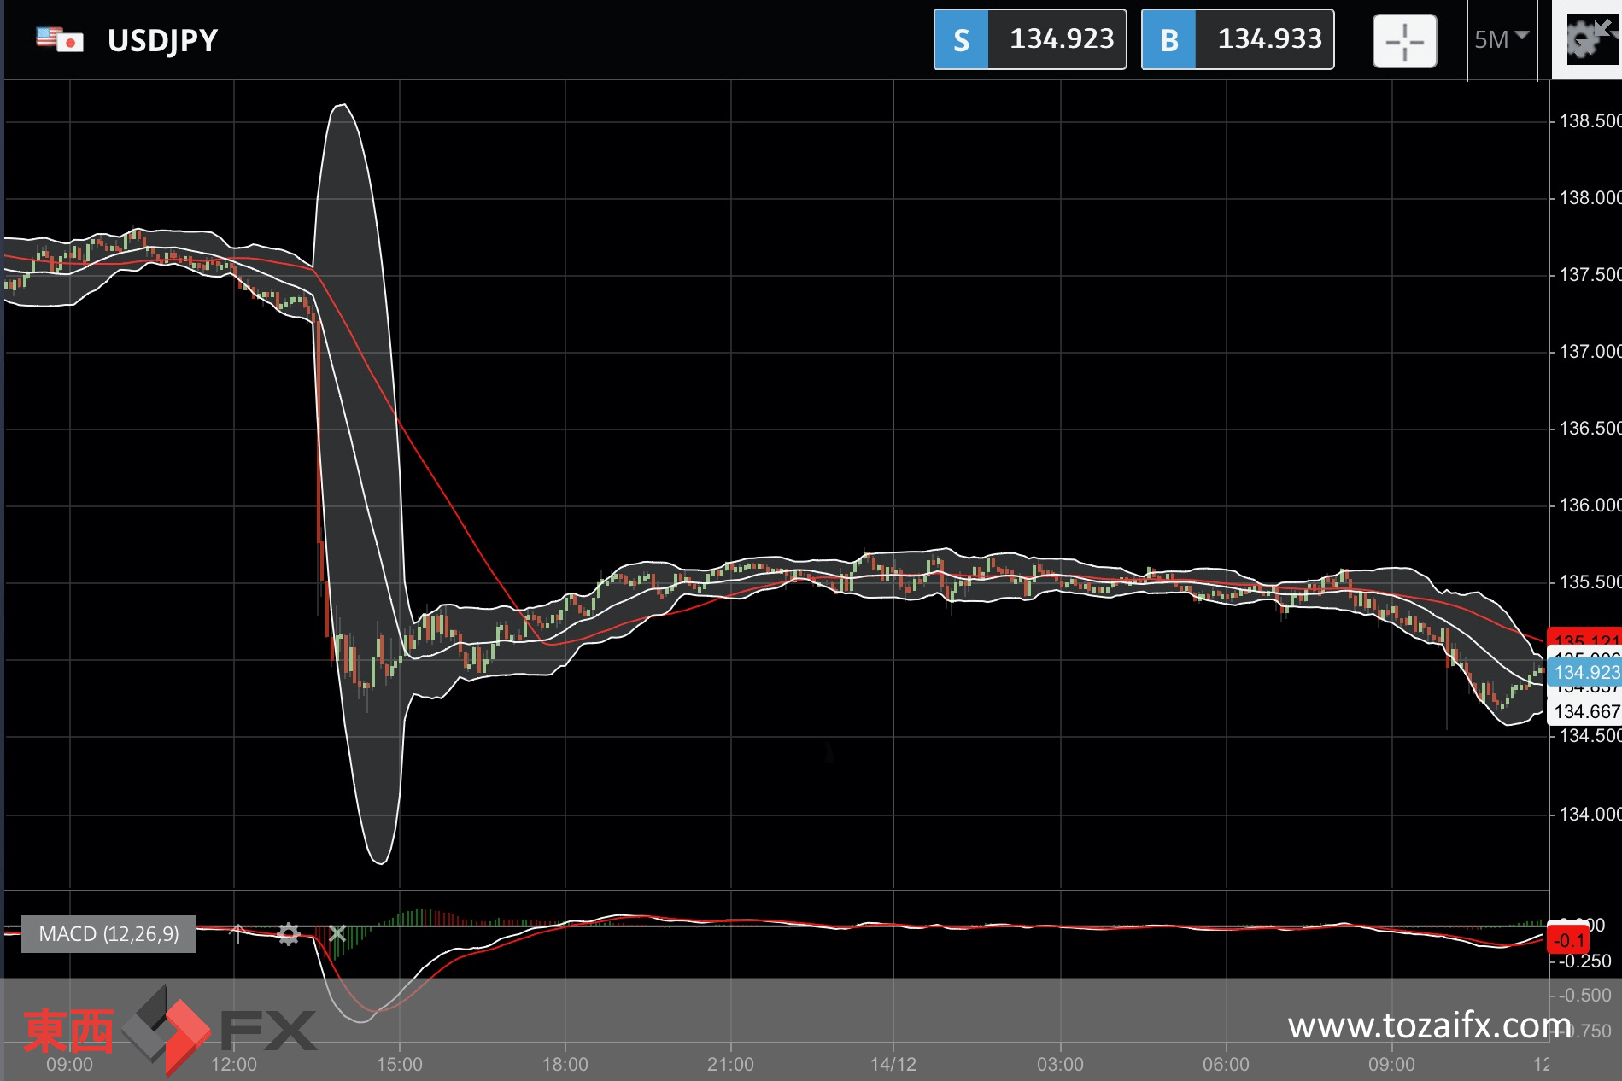Click the current price tag 134.923 on axis
Image resolution: width=1622 pixels, height=1081 pixels.
tap(1584, 672)
